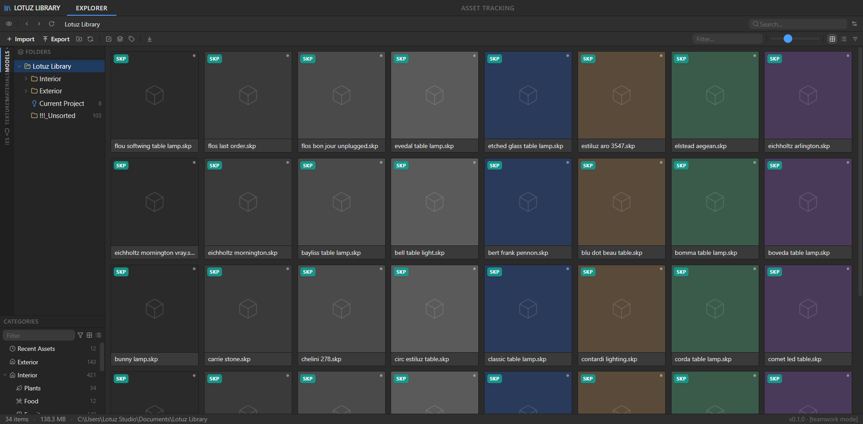Switch to list view in main toolbar
Viewport: 863px width, 424px height.
844,39
